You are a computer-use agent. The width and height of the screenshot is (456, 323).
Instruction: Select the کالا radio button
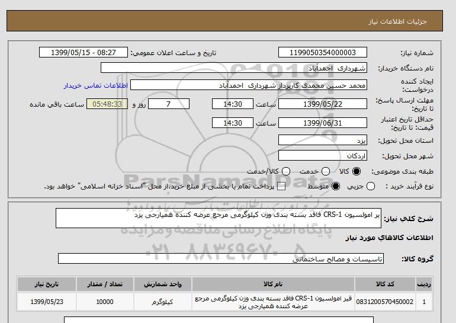(357, 171)
